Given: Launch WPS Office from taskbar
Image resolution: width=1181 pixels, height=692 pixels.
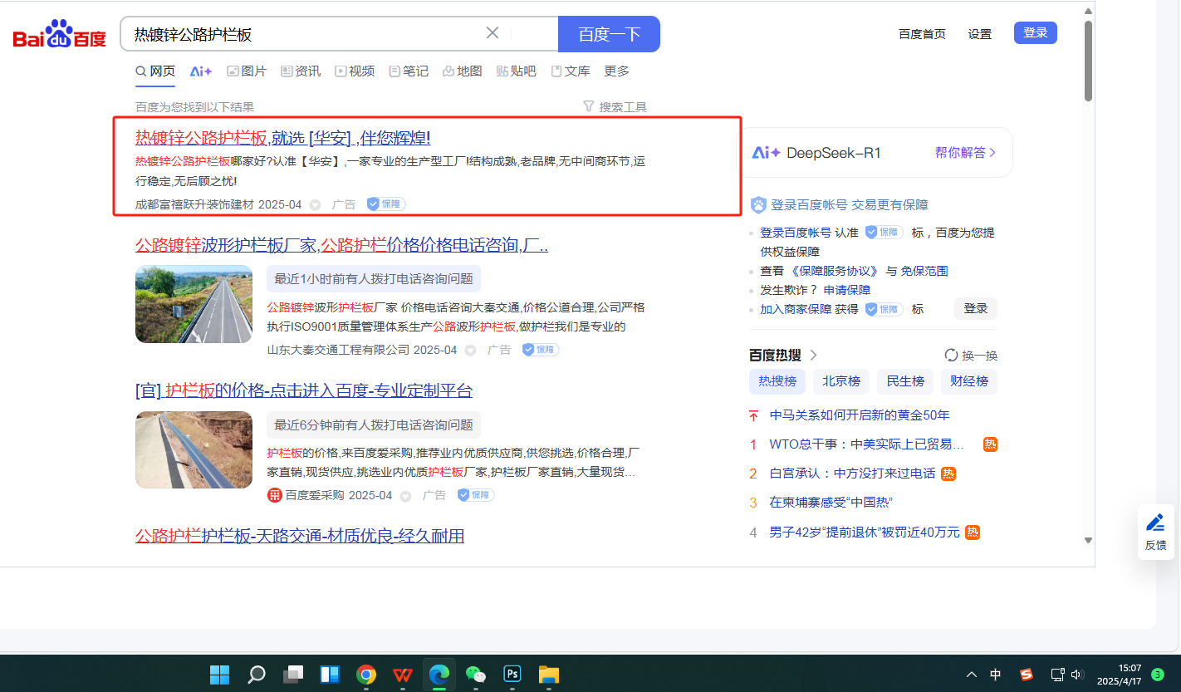Looking at the screenshot, I should [403, 674].
